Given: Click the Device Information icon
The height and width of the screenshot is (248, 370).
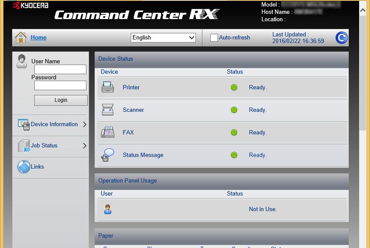Looking at the screenshot, I should [x=24, y=124].
